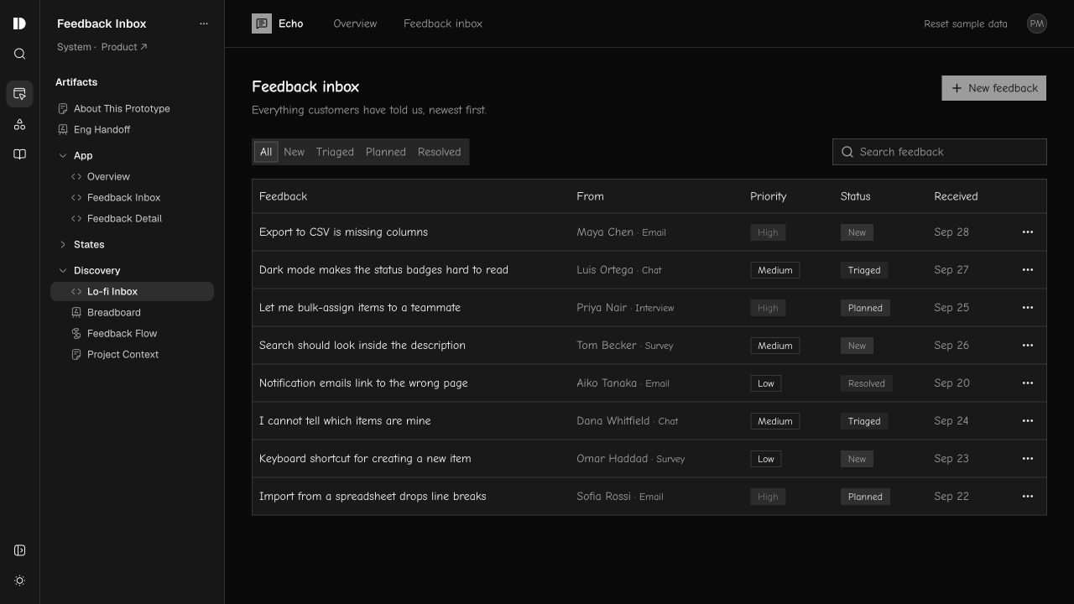1074x604 pixels.
Task: Show All feedback filter tab
Action: (266, 152)
